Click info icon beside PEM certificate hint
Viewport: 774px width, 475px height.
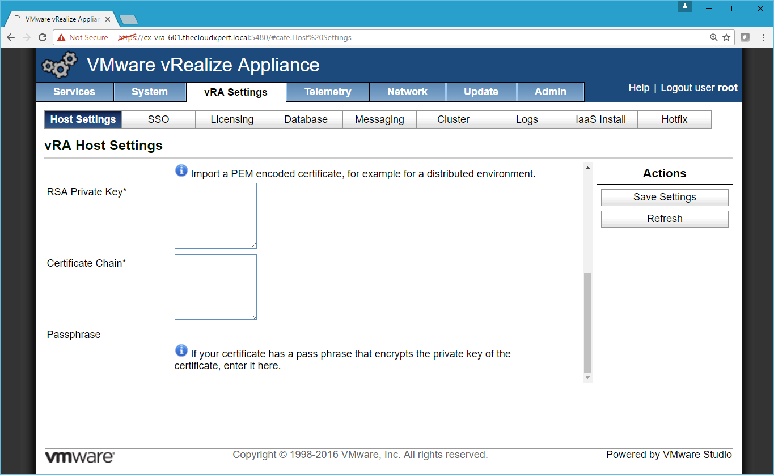coord(181,170)
